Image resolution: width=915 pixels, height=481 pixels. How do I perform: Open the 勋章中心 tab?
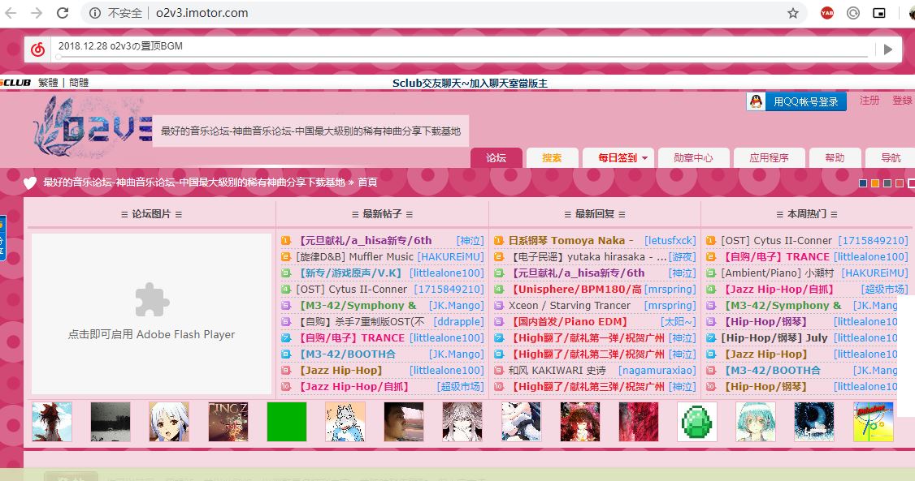(693, 158)
